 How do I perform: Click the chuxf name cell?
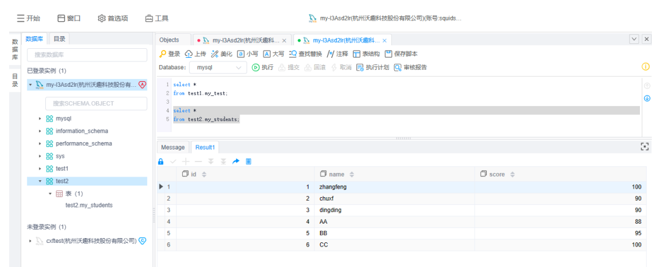[x=395, y=198]
